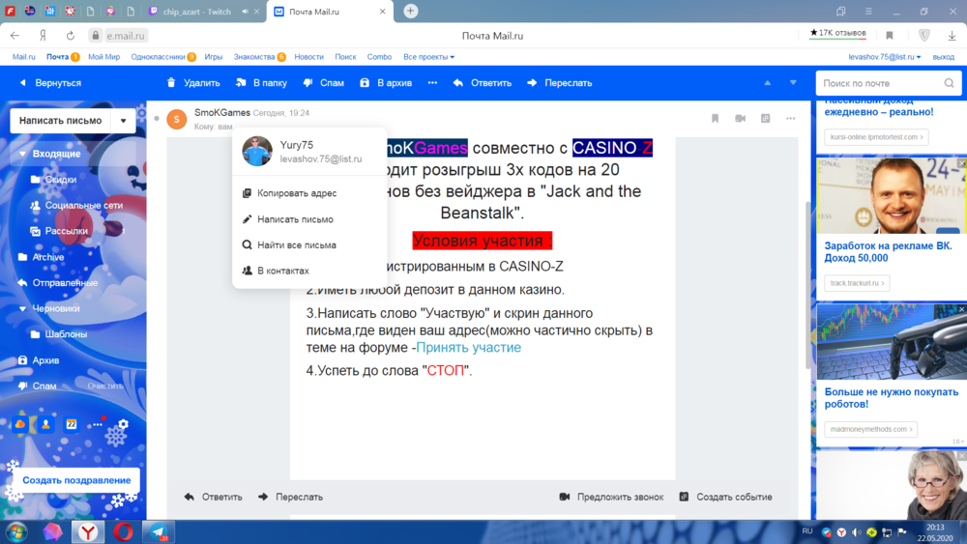Open the contacts icon in sidebar bottom
This screenshot has height=544, width=967.
click(x=45, y=424)
